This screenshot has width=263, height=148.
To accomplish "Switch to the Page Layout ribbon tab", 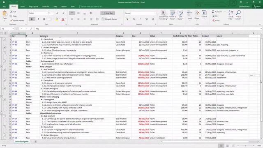I will coord(33,7).
